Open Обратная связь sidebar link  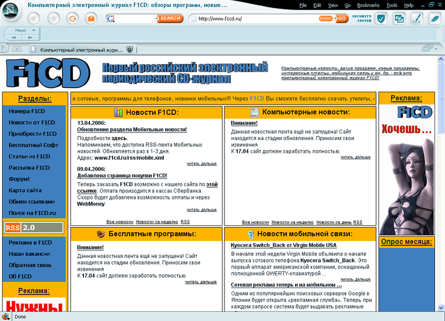[30, 265]
